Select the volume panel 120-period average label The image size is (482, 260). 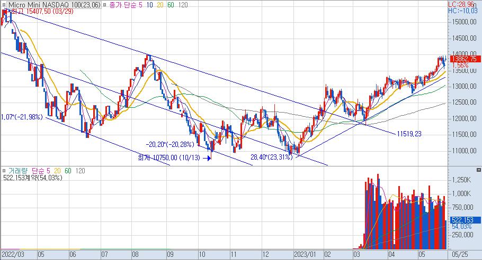(80, 171)
